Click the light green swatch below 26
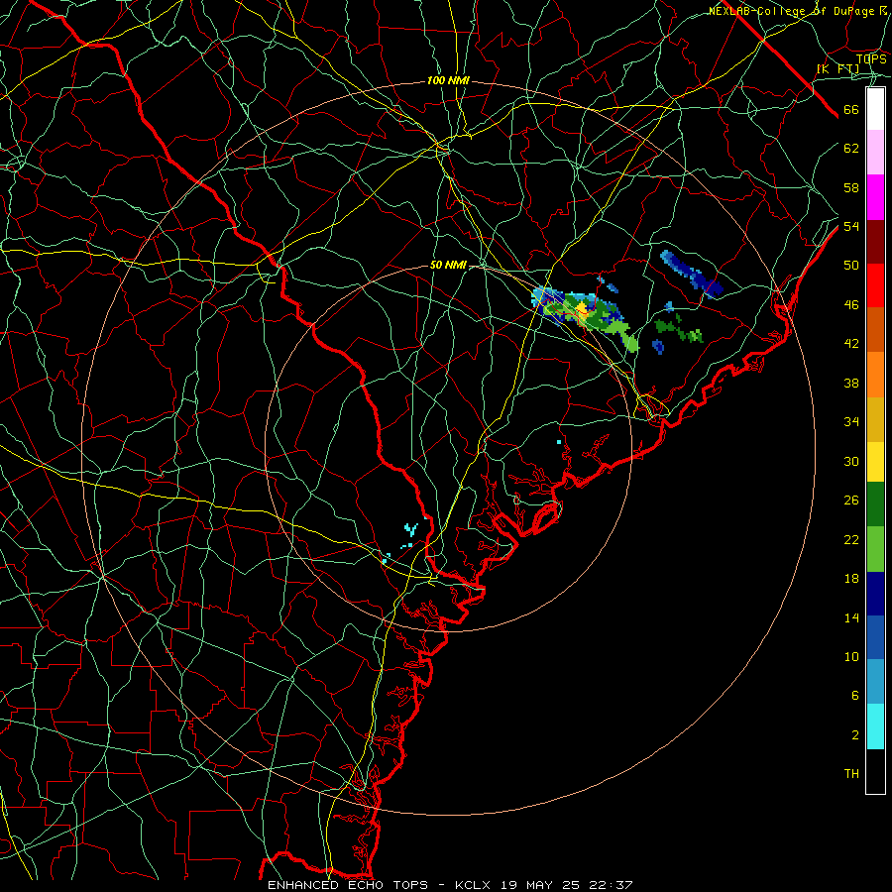Viewport: 892px width, 892px height. point(875,549)
